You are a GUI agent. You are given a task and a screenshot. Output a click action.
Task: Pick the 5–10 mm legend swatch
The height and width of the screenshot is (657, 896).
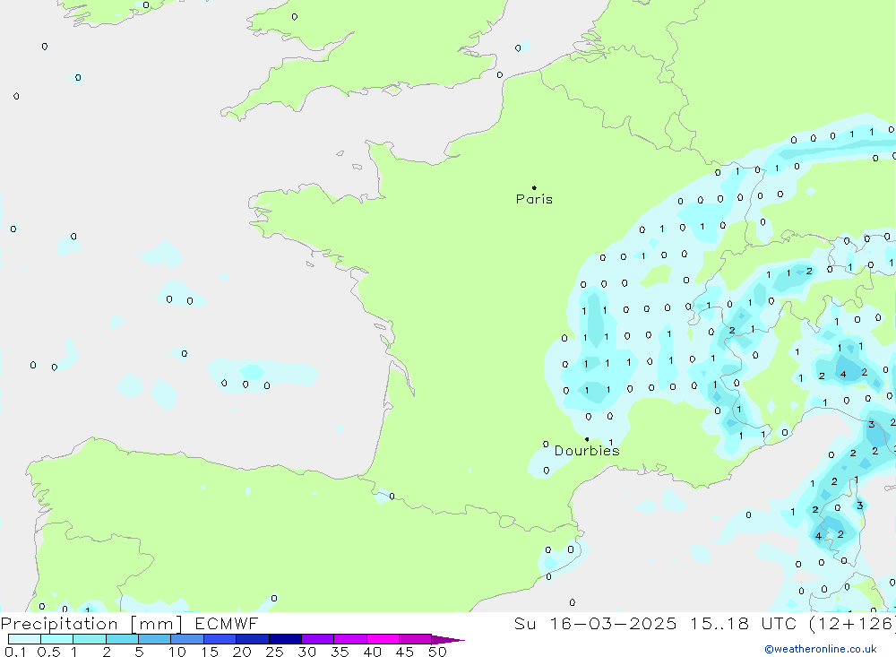point(155,639)
